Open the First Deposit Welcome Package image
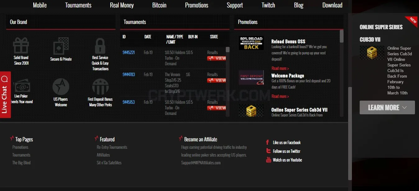This screenshot has width=419, height=191. tap(251, 78)
